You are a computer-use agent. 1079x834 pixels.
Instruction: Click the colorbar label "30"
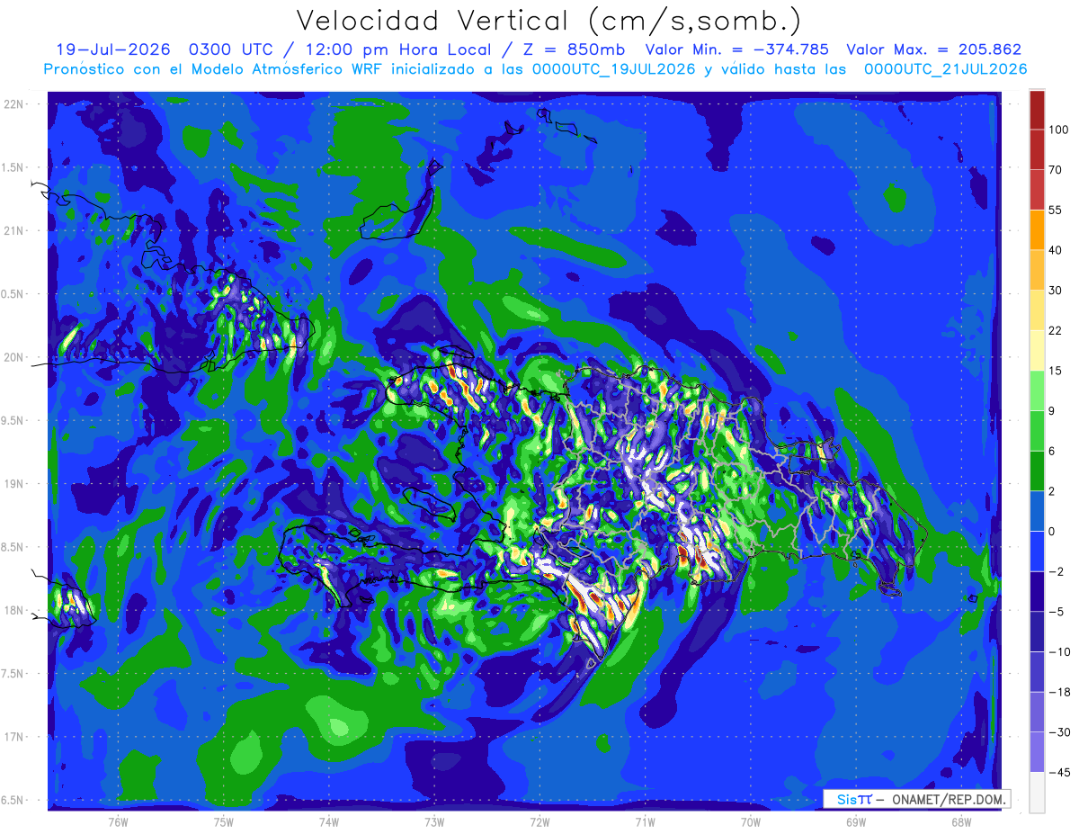(x=1055, y=290)
